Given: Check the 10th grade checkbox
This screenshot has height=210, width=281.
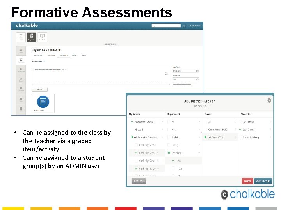Looking at the screenshot, I should tap(173, 168).
